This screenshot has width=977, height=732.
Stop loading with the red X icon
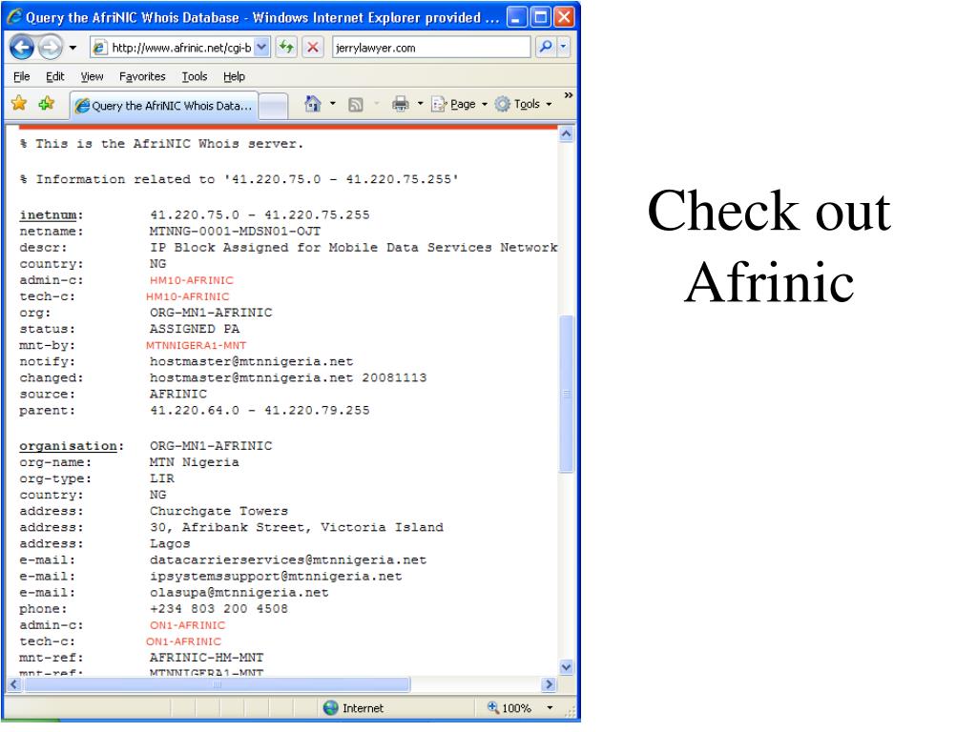point(313,48)
